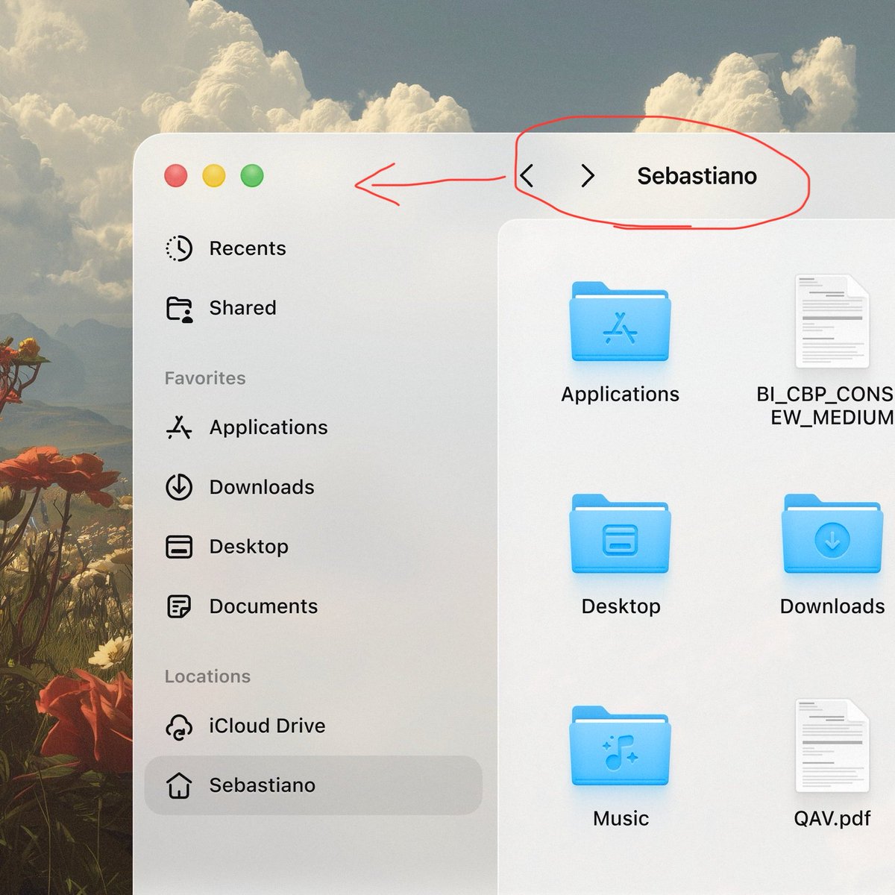
Task: Click the BI_CBP_CONS file name label
Action: (826, 406)
